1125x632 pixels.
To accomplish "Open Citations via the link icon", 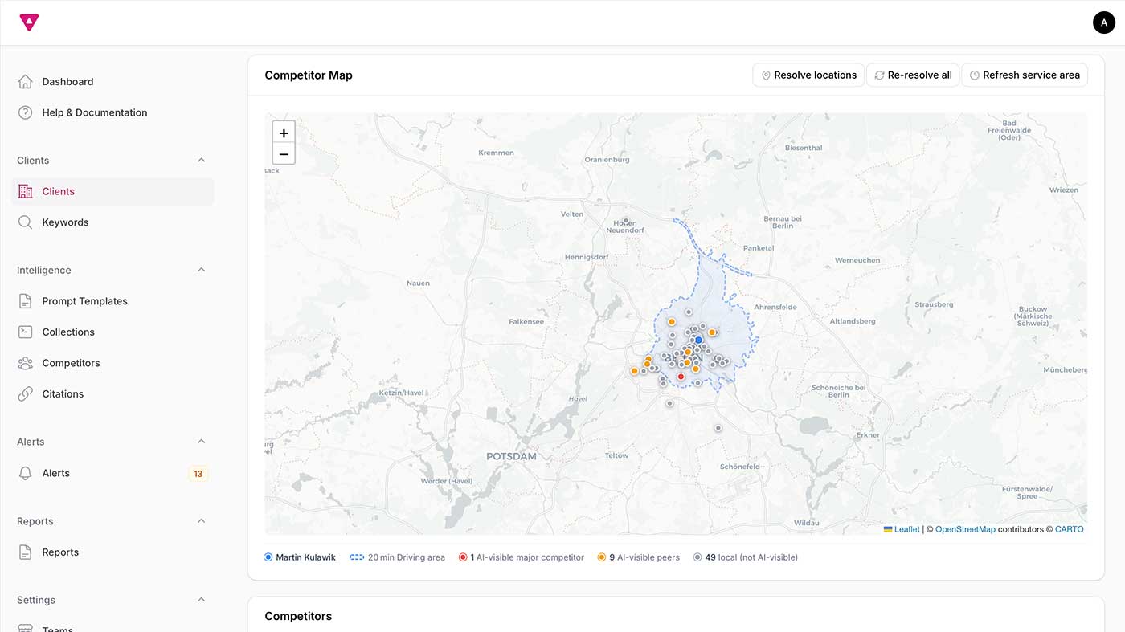I will point(25,393).
